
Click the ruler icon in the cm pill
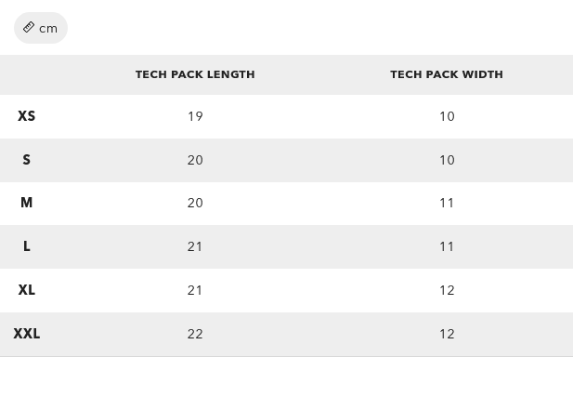(29, 28)
